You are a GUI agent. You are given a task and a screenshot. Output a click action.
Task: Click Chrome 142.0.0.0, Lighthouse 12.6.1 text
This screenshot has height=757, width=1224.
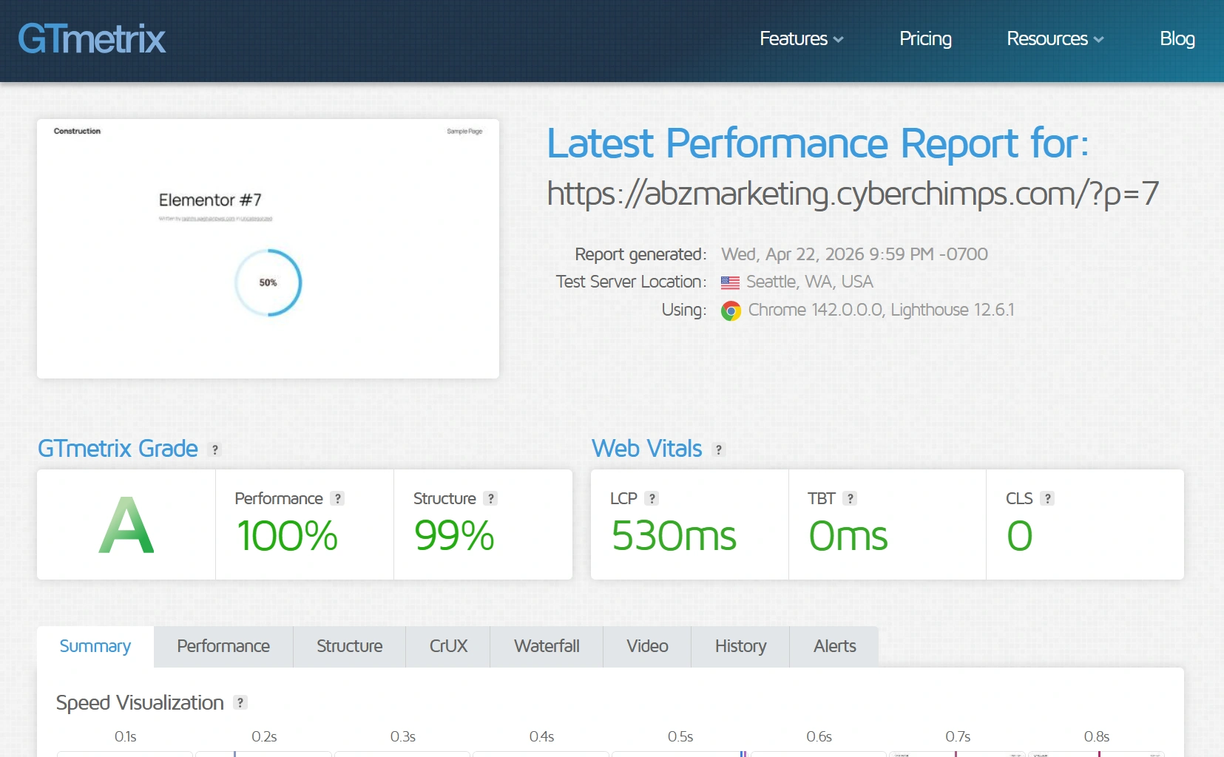881,310
